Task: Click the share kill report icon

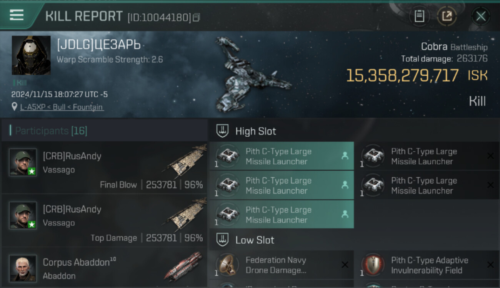Action: click(x=447, y=16)
